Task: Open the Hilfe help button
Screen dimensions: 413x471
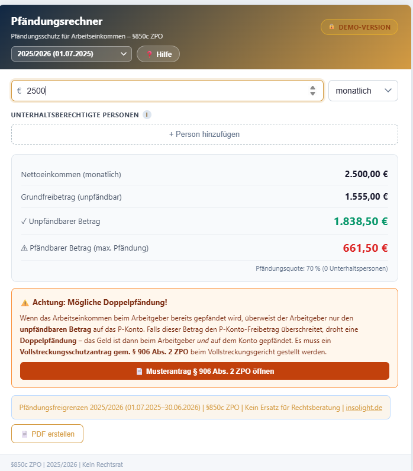Action: (x=159, y=54)
